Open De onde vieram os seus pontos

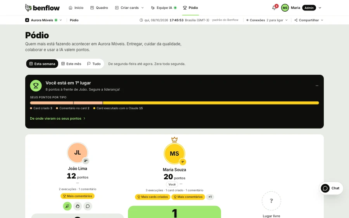58,118
